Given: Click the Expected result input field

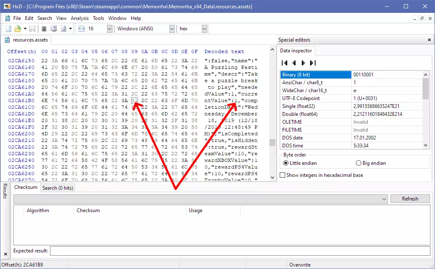Looking at the screenshot, I should (240, 251).
